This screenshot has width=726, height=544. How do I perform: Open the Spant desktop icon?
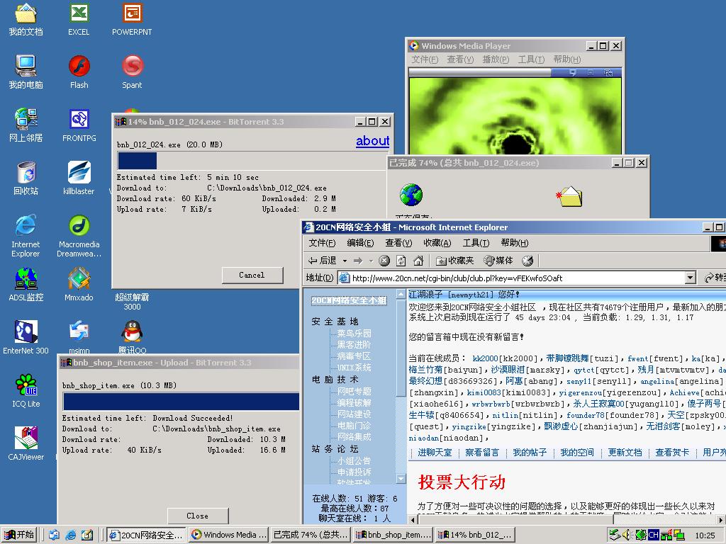tap(132, 72)
